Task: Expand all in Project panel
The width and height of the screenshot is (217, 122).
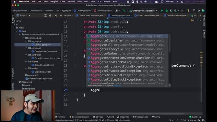Action: (45, 16)
